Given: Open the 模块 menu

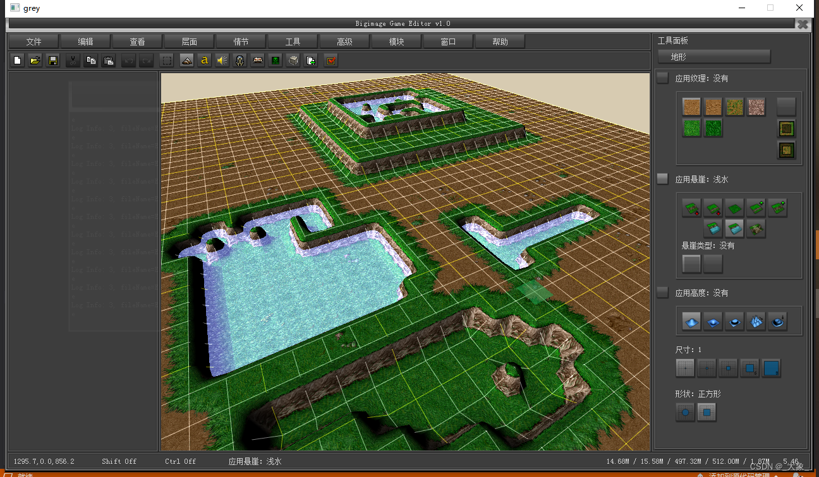Looking at the screenshot, I should 396,42.
